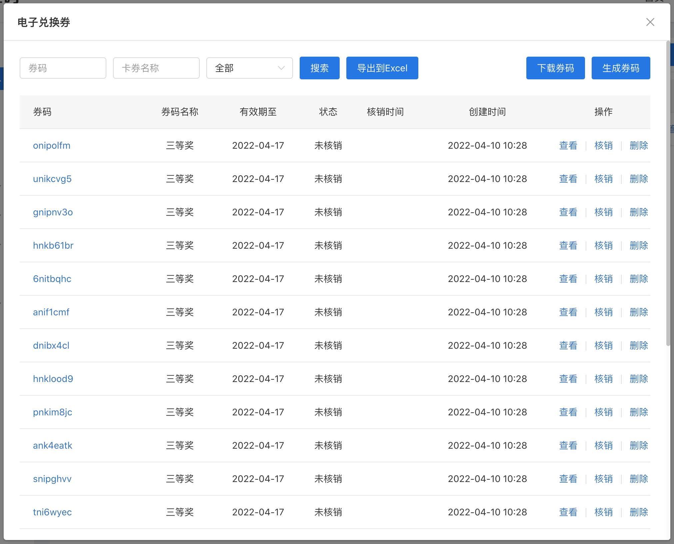674x544 pixels.
Task: Click 核销 for coupon hnkb61br
Action: pos(603,246)
